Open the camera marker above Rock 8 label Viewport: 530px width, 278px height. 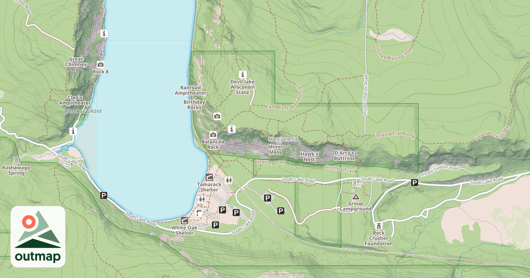[x=100, y=64]
